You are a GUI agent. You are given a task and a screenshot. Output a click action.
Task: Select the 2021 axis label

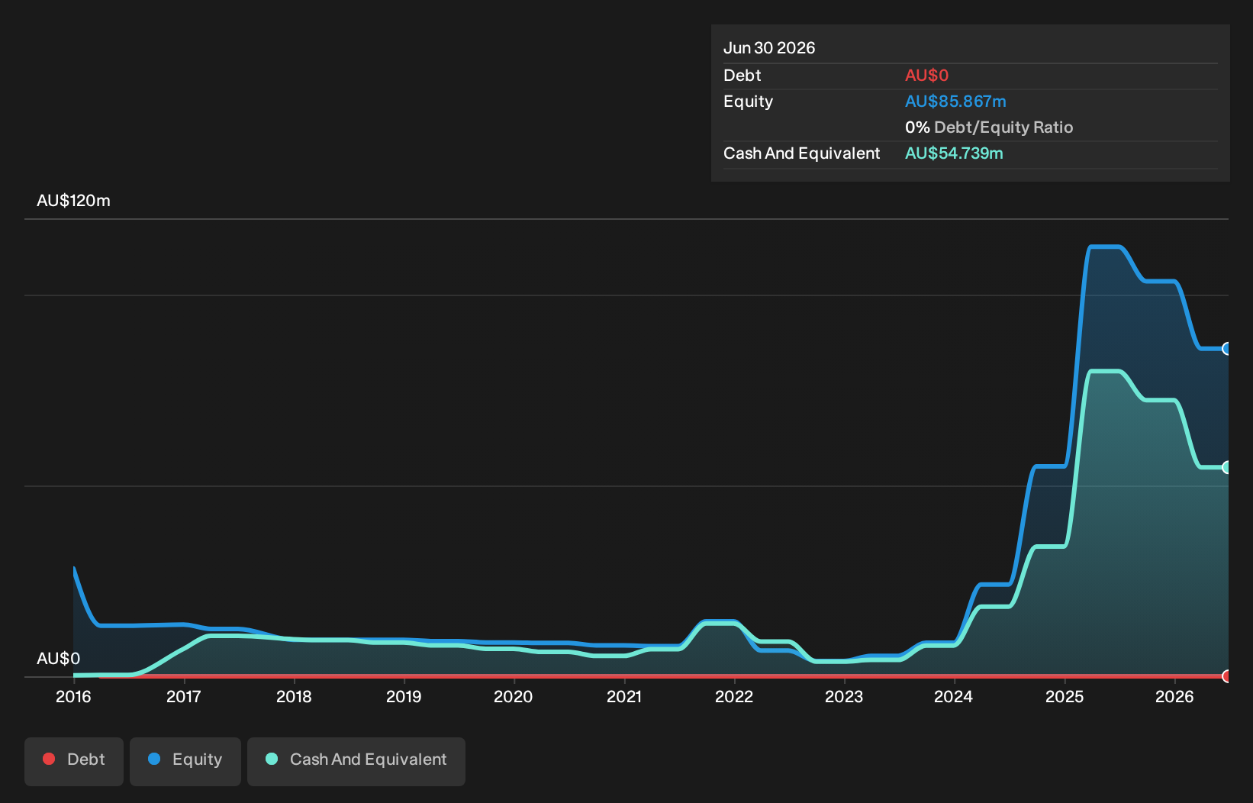(624, 696)
